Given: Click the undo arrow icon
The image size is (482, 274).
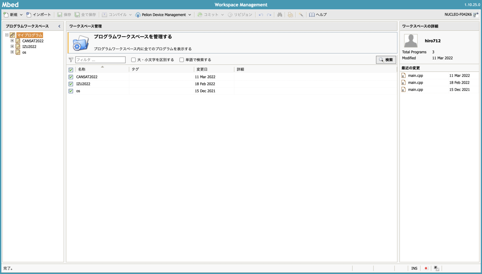Looking at the screenshot, I should tap(260, 14).
